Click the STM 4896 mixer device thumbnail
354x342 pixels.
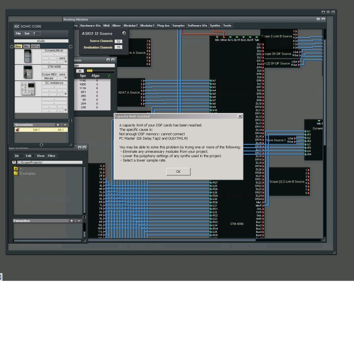pos(28,72)
